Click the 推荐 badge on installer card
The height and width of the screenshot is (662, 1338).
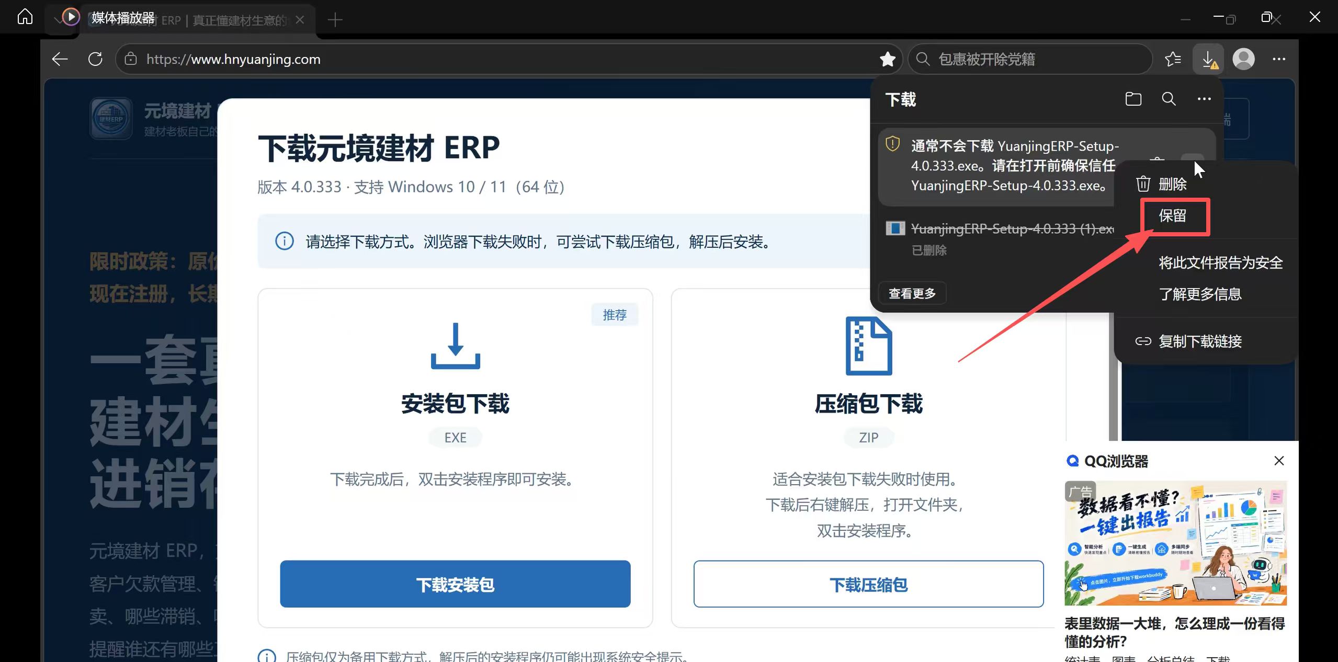click(x=615, y=315)
